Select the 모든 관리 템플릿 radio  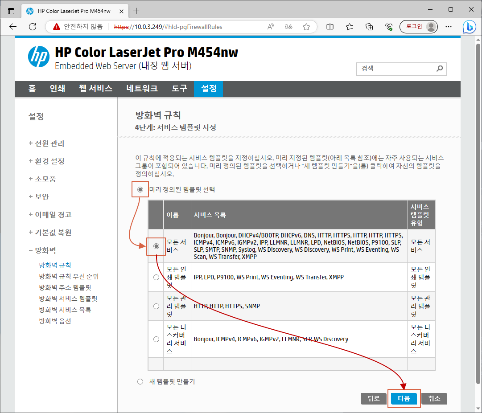pyautogui.click(x=156, y=306)
